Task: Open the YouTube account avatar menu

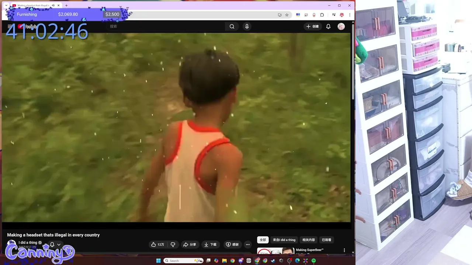Action: coord(341,26)
